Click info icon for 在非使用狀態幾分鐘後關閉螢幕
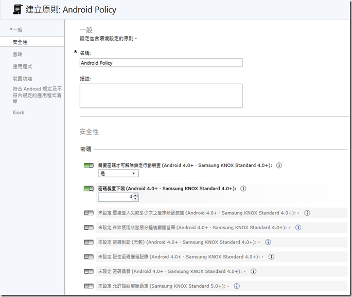 click(x=298, y=228)
